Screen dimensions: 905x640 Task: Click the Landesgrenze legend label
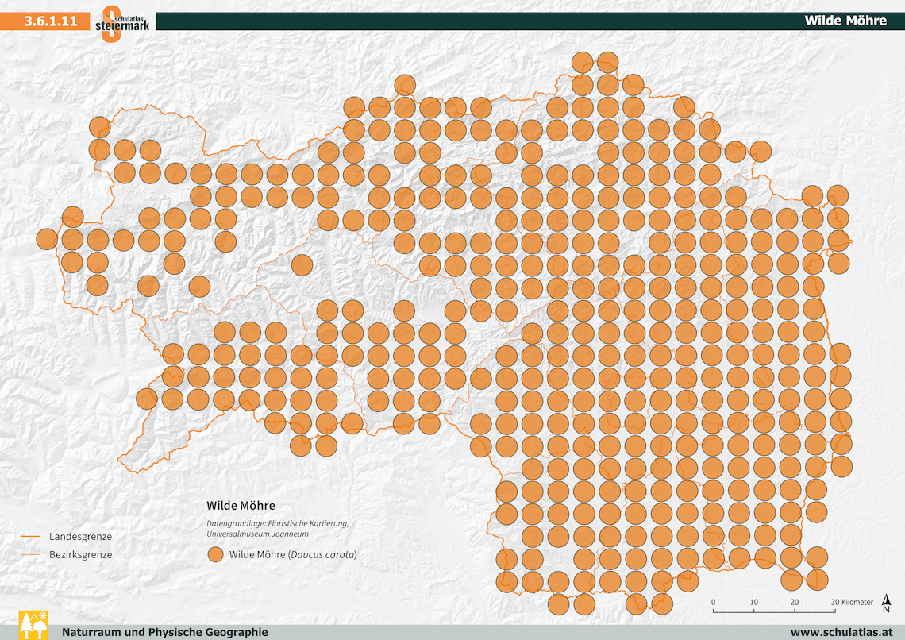[80, 537]
